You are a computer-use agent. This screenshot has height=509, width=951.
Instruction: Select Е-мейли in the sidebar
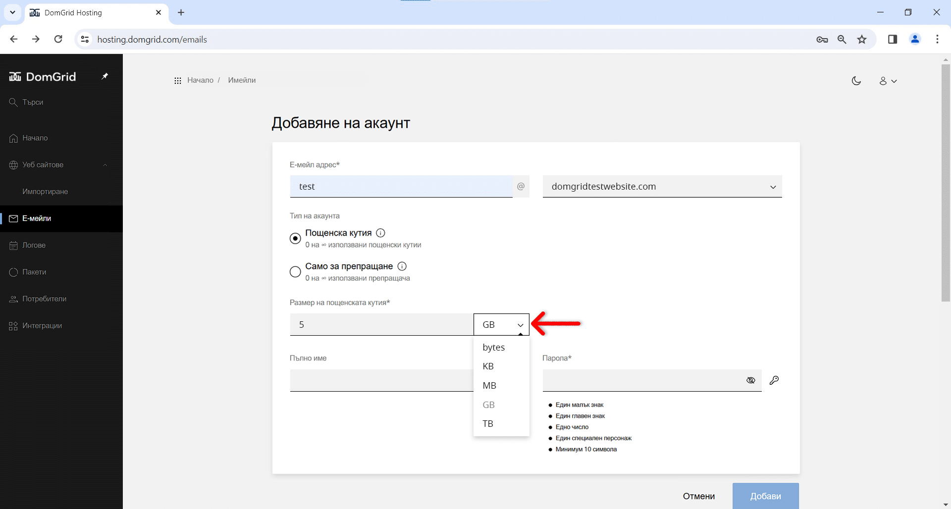click(61, 218)
